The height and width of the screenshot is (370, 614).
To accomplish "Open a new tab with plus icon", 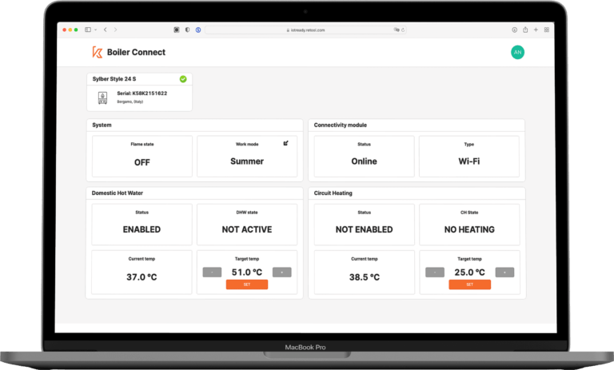I will 536,30.
